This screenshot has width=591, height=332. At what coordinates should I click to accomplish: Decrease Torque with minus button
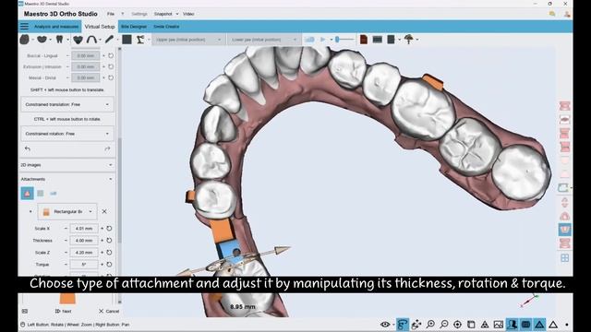(66, 265)
